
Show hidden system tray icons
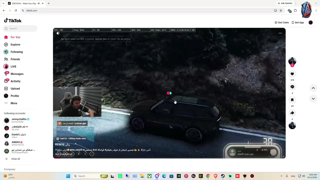pyautogui.click(x=281, y=176)
